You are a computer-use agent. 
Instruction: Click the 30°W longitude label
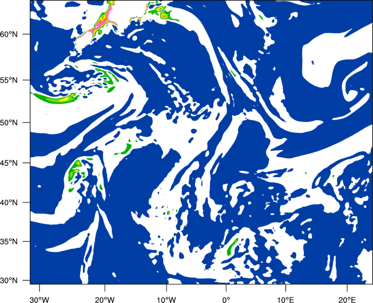[39, 300]
